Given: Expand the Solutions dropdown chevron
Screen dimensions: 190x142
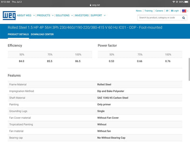Looking at the screenshot, I should coord(72,15).
